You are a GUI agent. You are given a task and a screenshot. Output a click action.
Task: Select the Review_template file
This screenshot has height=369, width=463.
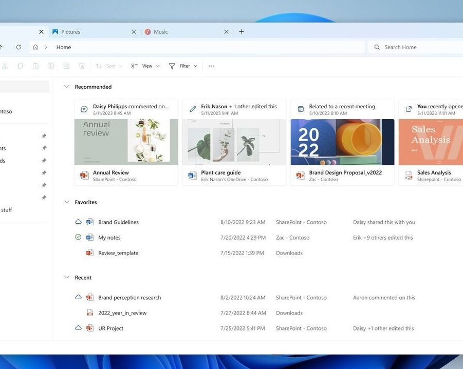pos(118,253)
